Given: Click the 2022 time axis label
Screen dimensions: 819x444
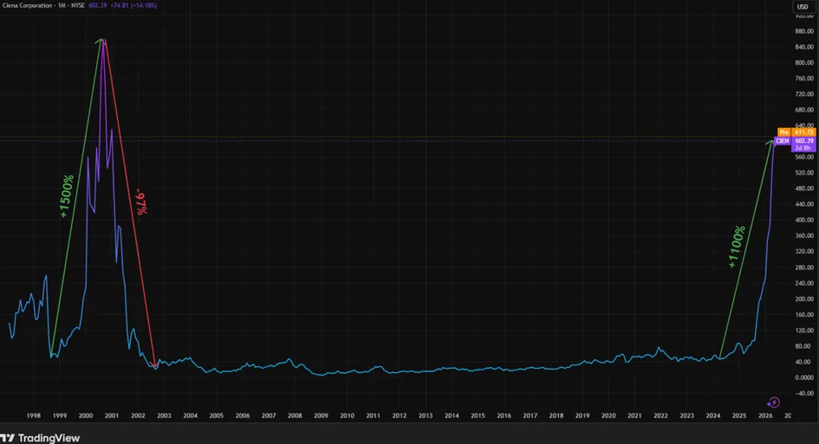Looking at the screenshot, I should click(x=660, y=415).
